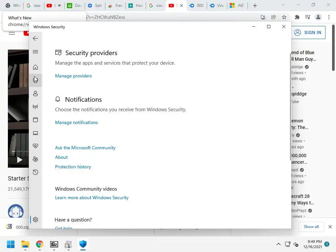This screenshot has width=336, height=252.
Task: Click Manage providers link
Action: 73,76
